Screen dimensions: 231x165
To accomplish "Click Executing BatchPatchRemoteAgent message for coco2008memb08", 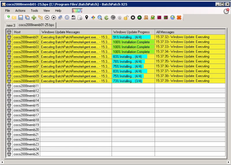I will (75, 71).
